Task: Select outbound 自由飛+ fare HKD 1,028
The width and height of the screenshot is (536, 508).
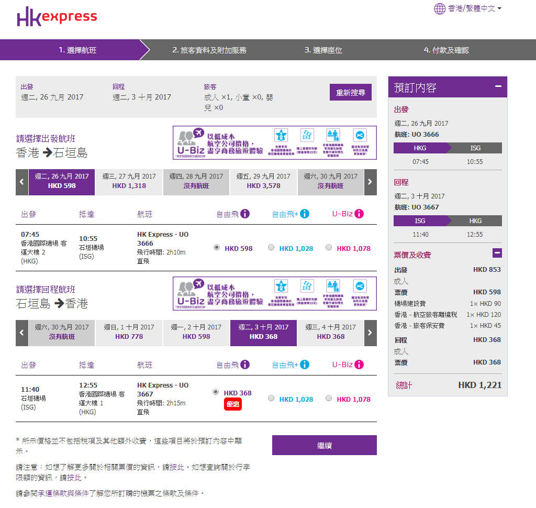Action: pyautogui.click(x=271, y=248)
